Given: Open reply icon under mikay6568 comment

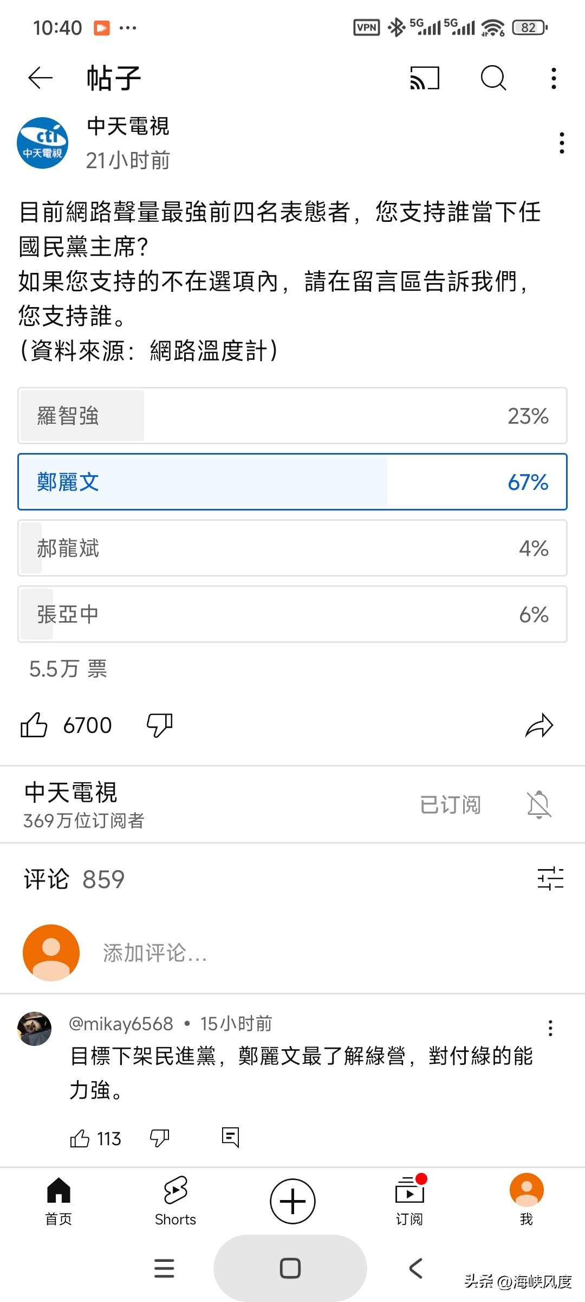Looking at the screenshot, I should [231, 1137].
